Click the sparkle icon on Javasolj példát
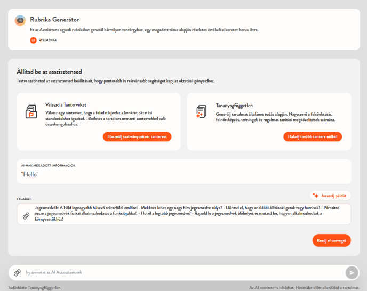This screenshot has height=291, width=367. pos(316,196)
